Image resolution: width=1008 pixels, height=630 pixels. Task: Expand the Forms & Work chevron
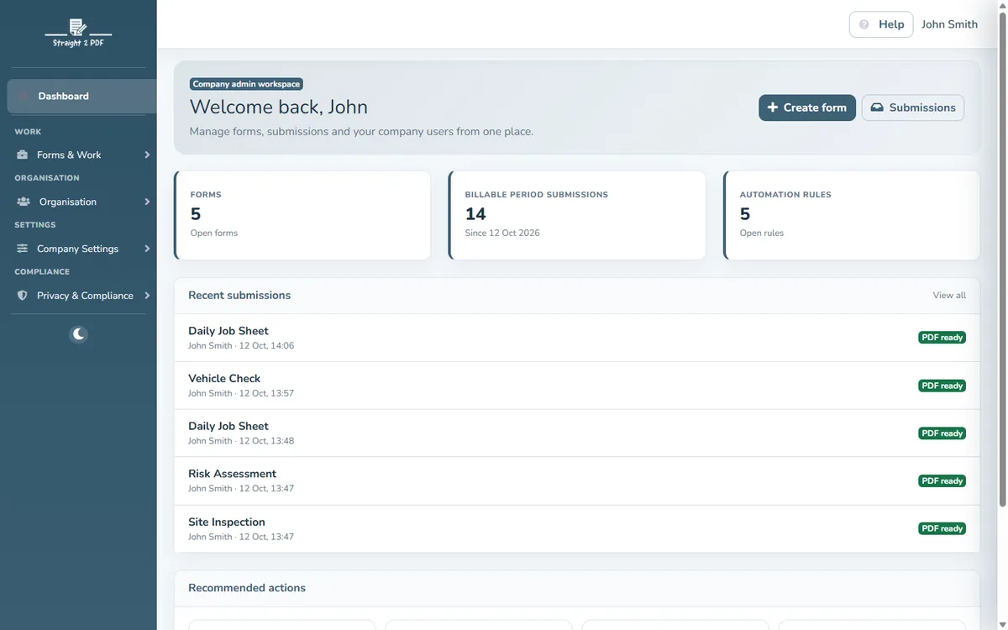147,155
